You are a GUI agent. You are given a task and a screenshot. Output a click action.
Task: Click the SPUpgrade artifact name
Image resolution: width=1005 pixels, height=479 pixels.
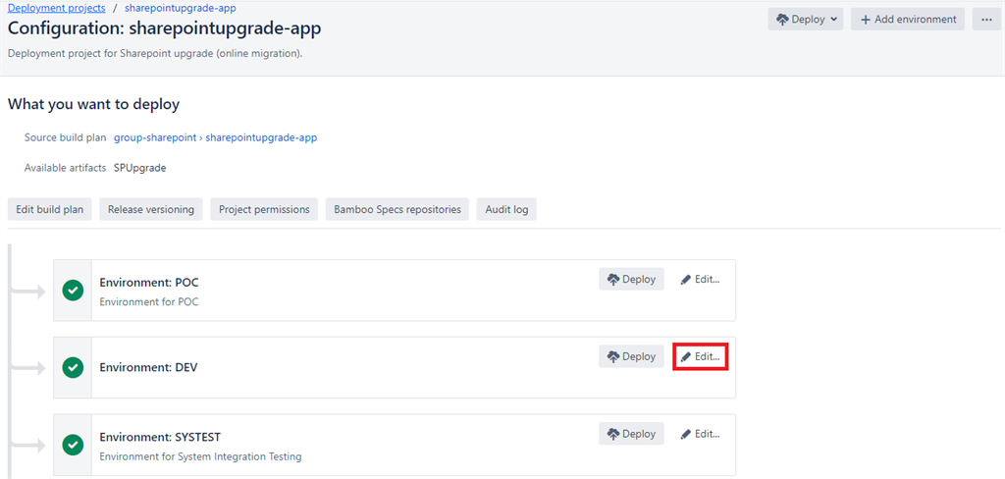pos(139,168)
